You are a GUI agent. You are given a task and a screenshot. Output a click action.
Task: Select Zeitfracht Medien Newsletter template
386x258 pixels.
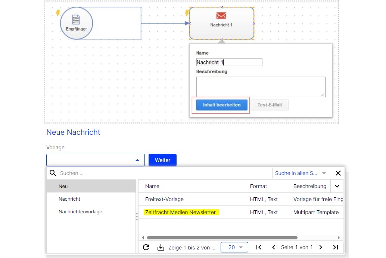[x=180, y=212]
